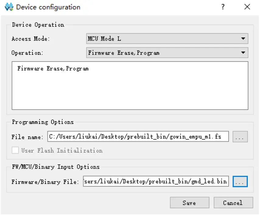Image resolution: width=260 pixels, height=215 pixels.
Task: Click the Cancel button
Action: 233,203
